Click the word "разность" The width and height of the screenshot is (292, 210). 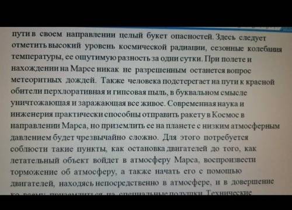click(134, 58)
